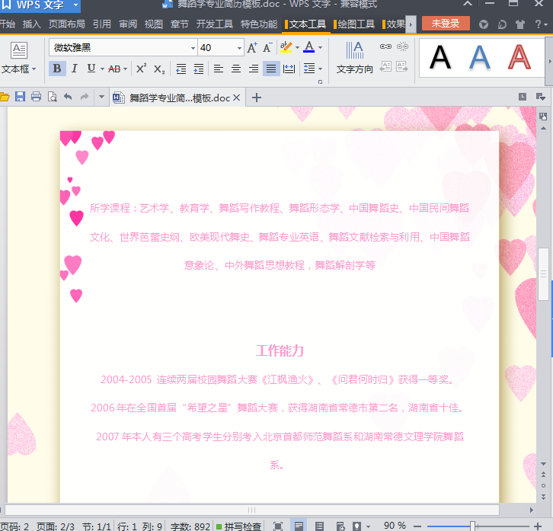The width and height of the screenshot is (553, 531).
Task: Open strikethrough dropdown arrow
Action: click(x=125, y=69)
